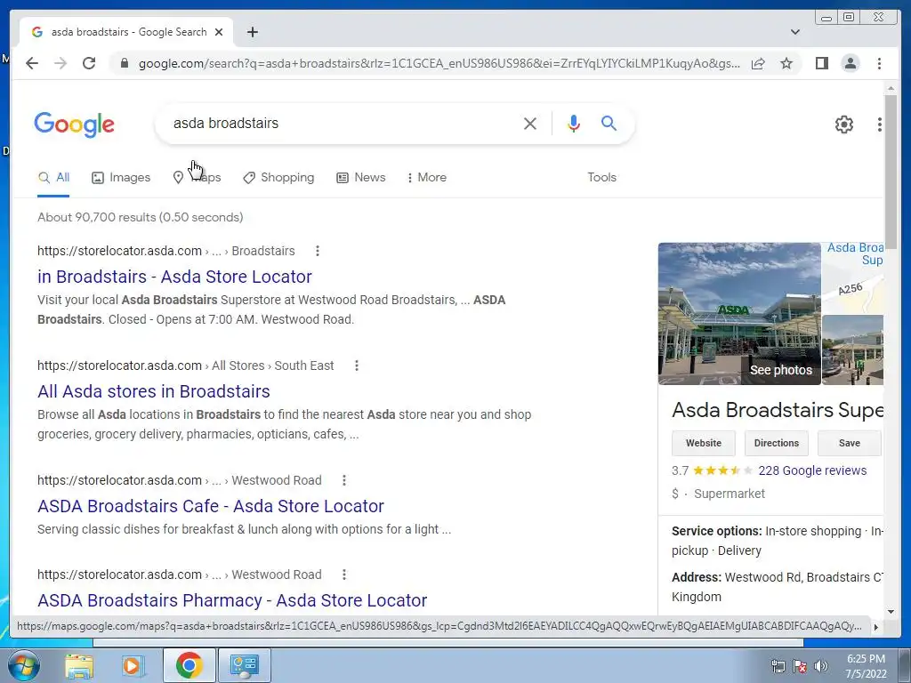Viewport: 911px width, 683px height.
Task: Open the 'ASDA Broadstairs Pharmacy' result
Action: (232, 600)
